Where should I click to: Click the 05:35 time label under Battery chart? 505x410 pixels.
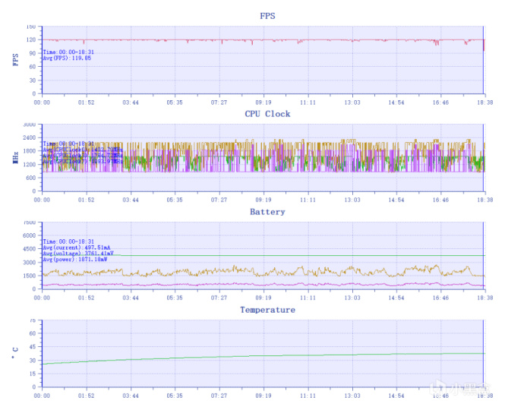click(x=175, y=298)
